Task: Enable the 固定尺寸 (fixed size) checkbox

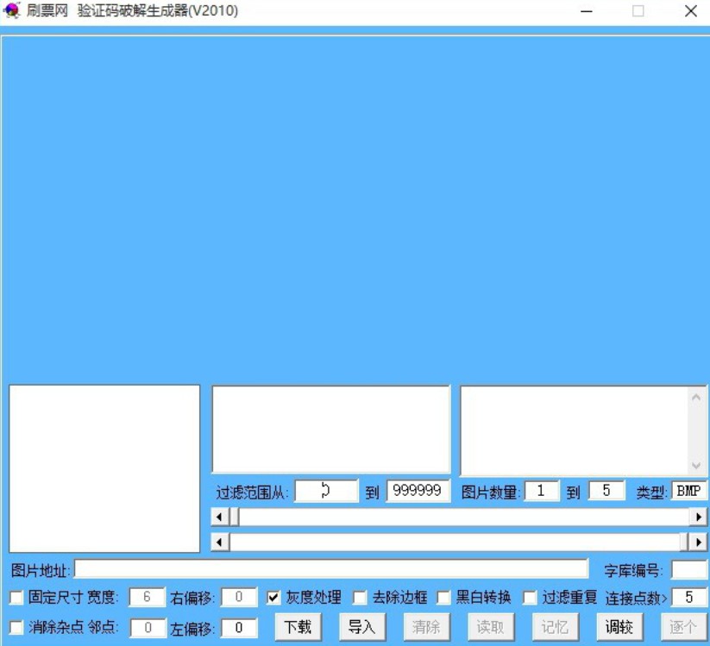Action: [15, 596]
